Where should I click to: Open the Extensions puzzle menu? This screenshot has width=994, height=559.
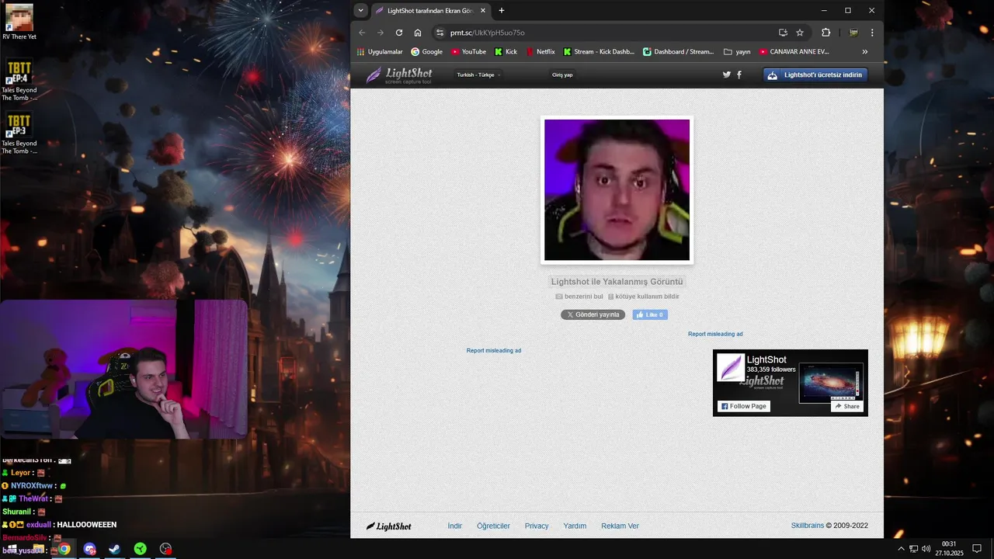[x=825, y=33]
